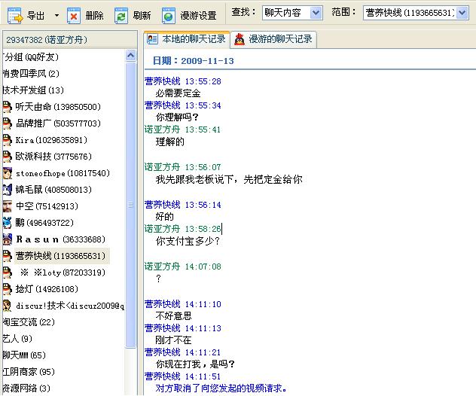This screenshot has width=476, height=396.
Task: Select contact 中空 (75142913)
Action: (x=47, y=206)
